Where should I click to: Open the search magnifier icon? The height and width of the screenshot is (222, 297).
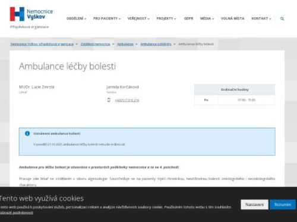tap(282, 18)
